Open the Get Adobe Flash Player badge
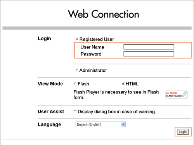This screenshot has width=194, height=145. click(176, 95)
